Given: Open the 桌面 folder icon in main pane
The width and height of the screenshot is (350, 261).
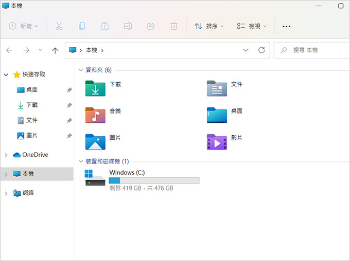Looking at the screenshot, I should (x=217, y=115).
